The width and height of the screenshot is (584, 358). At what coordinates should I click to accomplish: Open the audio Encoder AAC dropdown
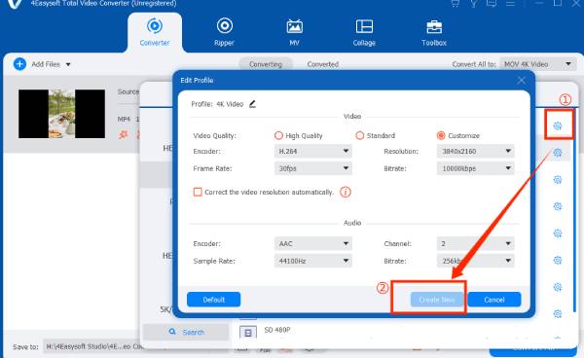tap(312, 244)
